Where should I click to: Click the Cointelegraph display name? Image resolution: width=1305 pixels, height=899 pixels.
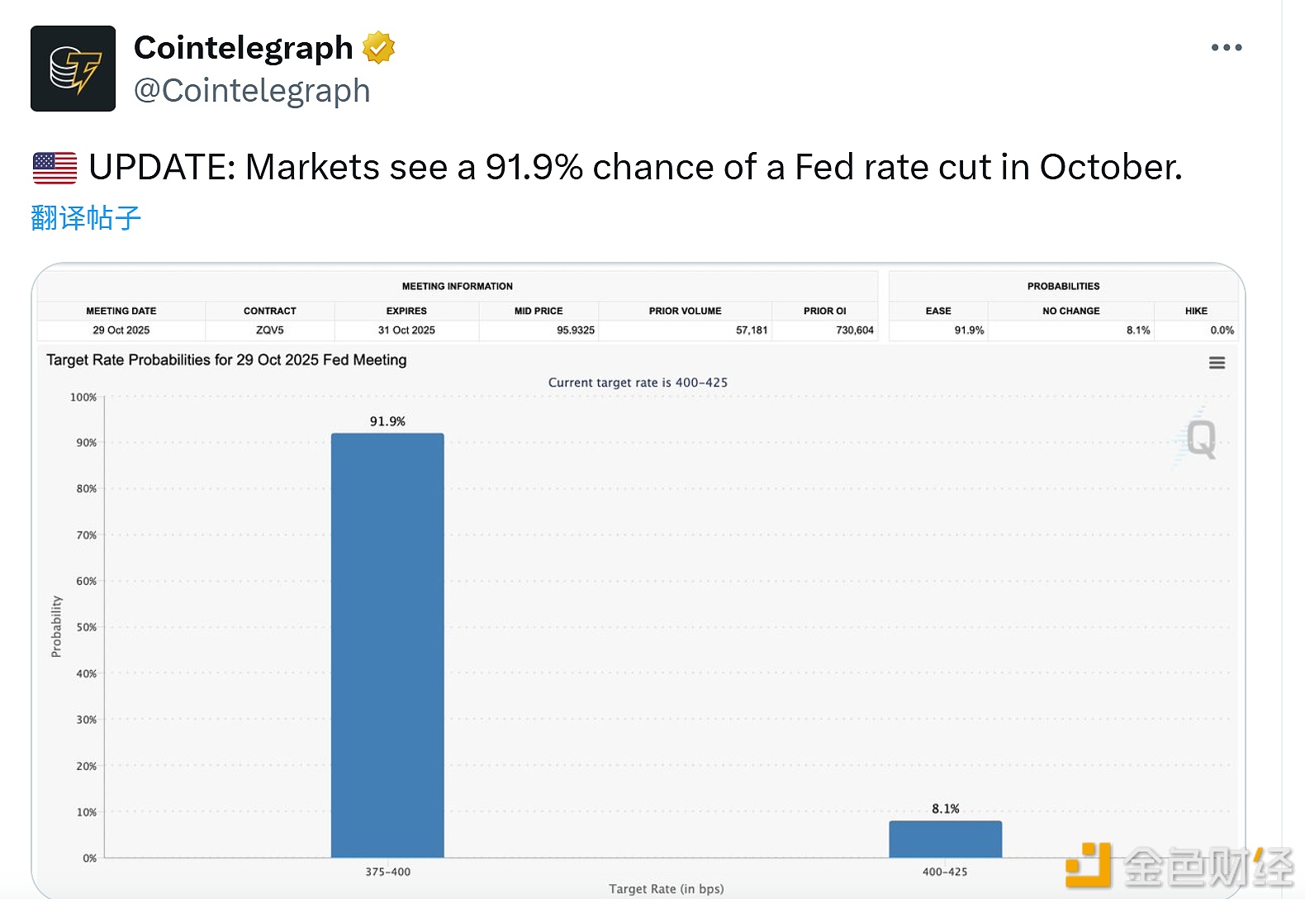click(x=243, y=48)
